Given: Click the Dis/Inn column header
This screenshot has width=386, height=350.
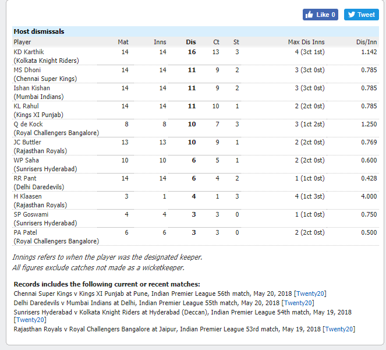Looking at the screenshot, I should click(x=367, y=42).
